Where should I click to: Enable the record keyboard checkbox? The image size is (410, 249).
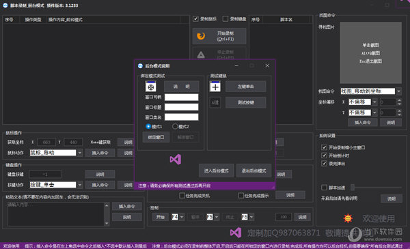pos(225,19)
